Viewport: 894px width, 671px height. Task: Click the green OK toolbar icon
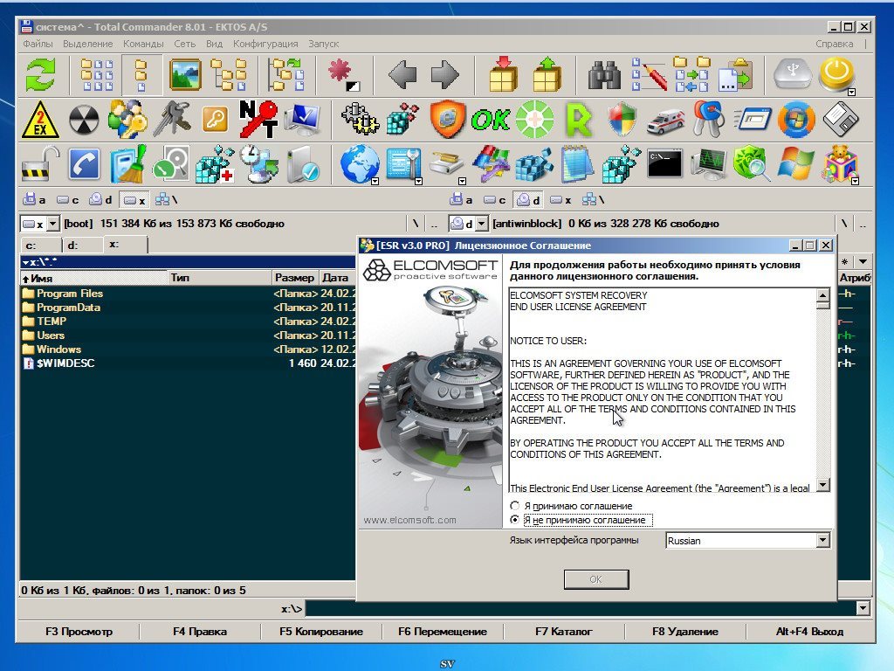coord(490,120)
